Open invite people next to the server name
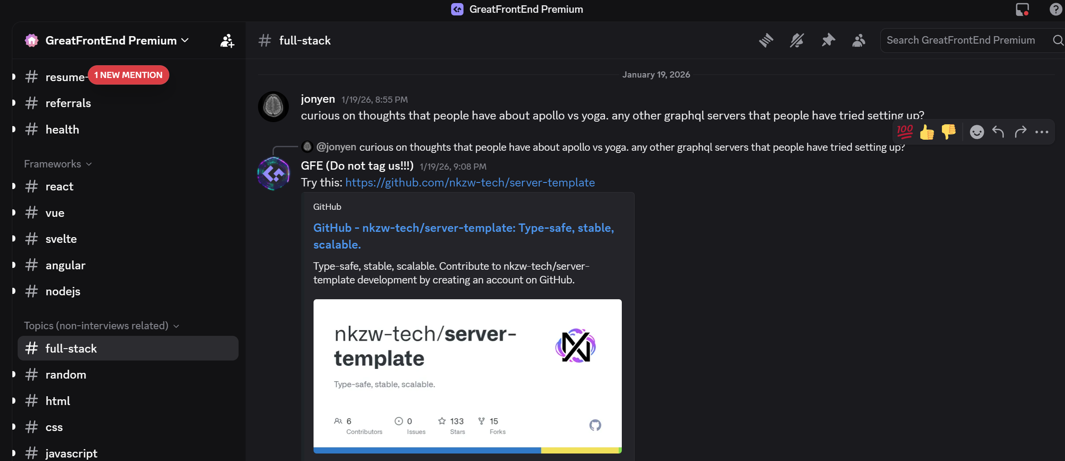Image resolution: width=1065 pixels, height=461 pixels. (x=227, y=41)
